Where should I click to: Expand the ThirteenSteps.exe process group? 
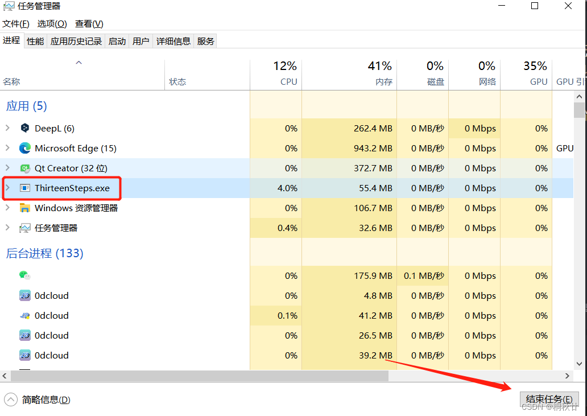coord(7,188)
